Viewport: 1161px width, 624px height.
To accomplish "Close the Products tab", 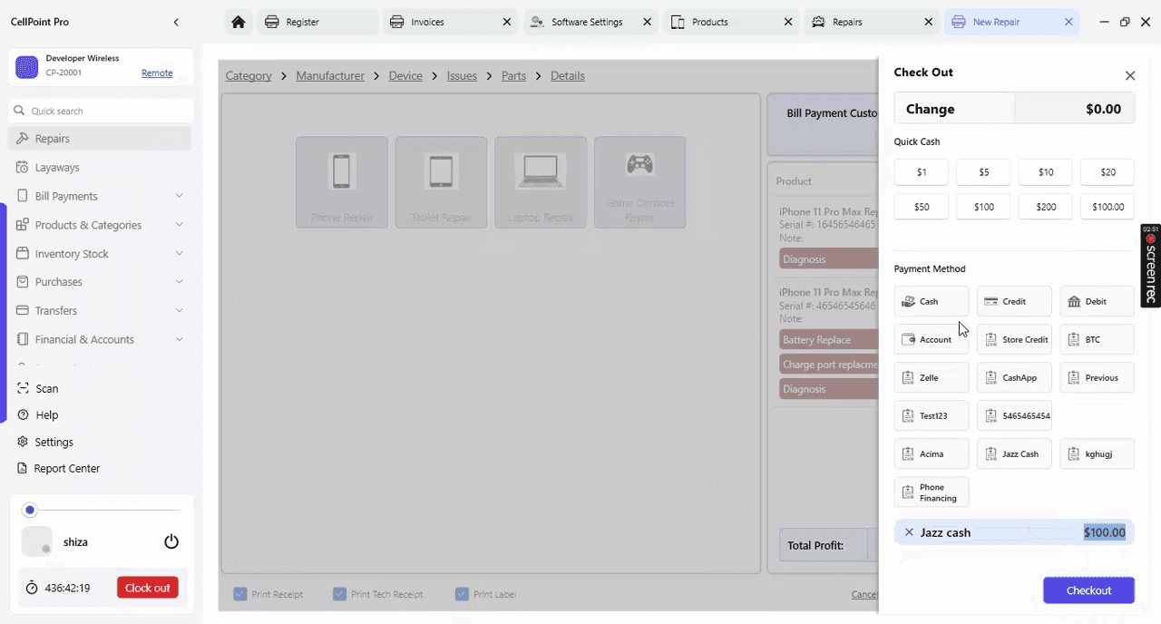I will tap(787, 22).
